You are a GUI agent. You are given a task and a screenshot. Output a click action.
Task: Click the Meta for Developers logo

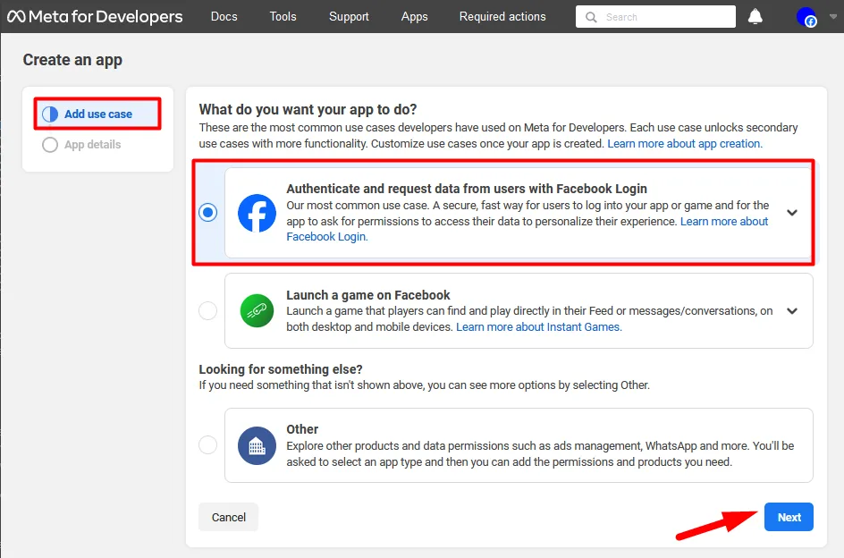point(94,15)
